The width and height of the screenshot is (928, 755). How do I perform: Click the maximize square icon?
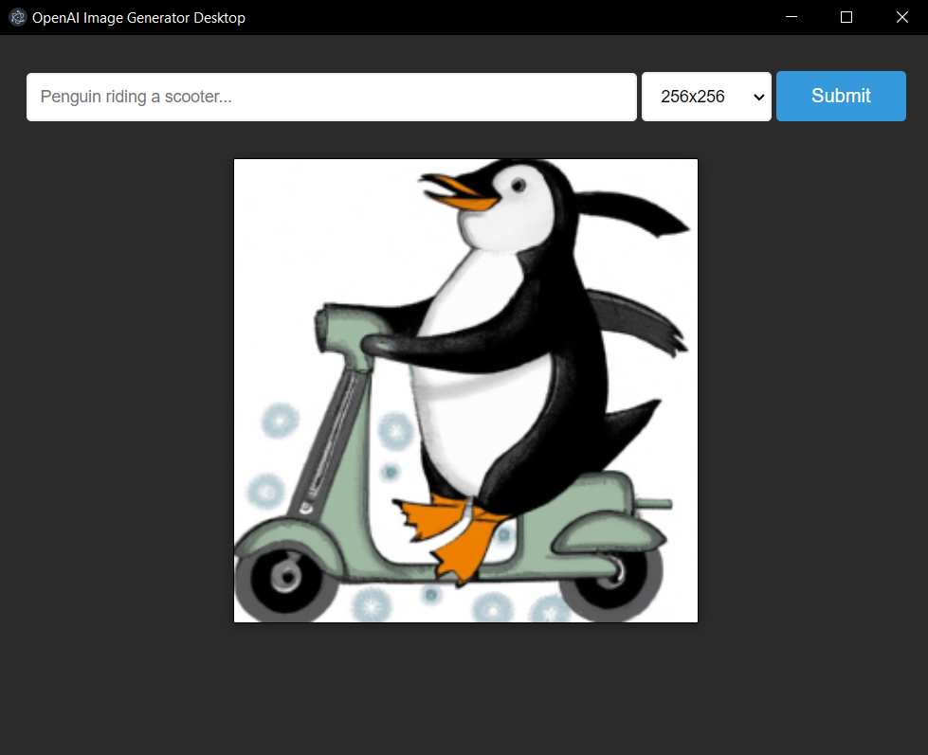coord(846,17)
